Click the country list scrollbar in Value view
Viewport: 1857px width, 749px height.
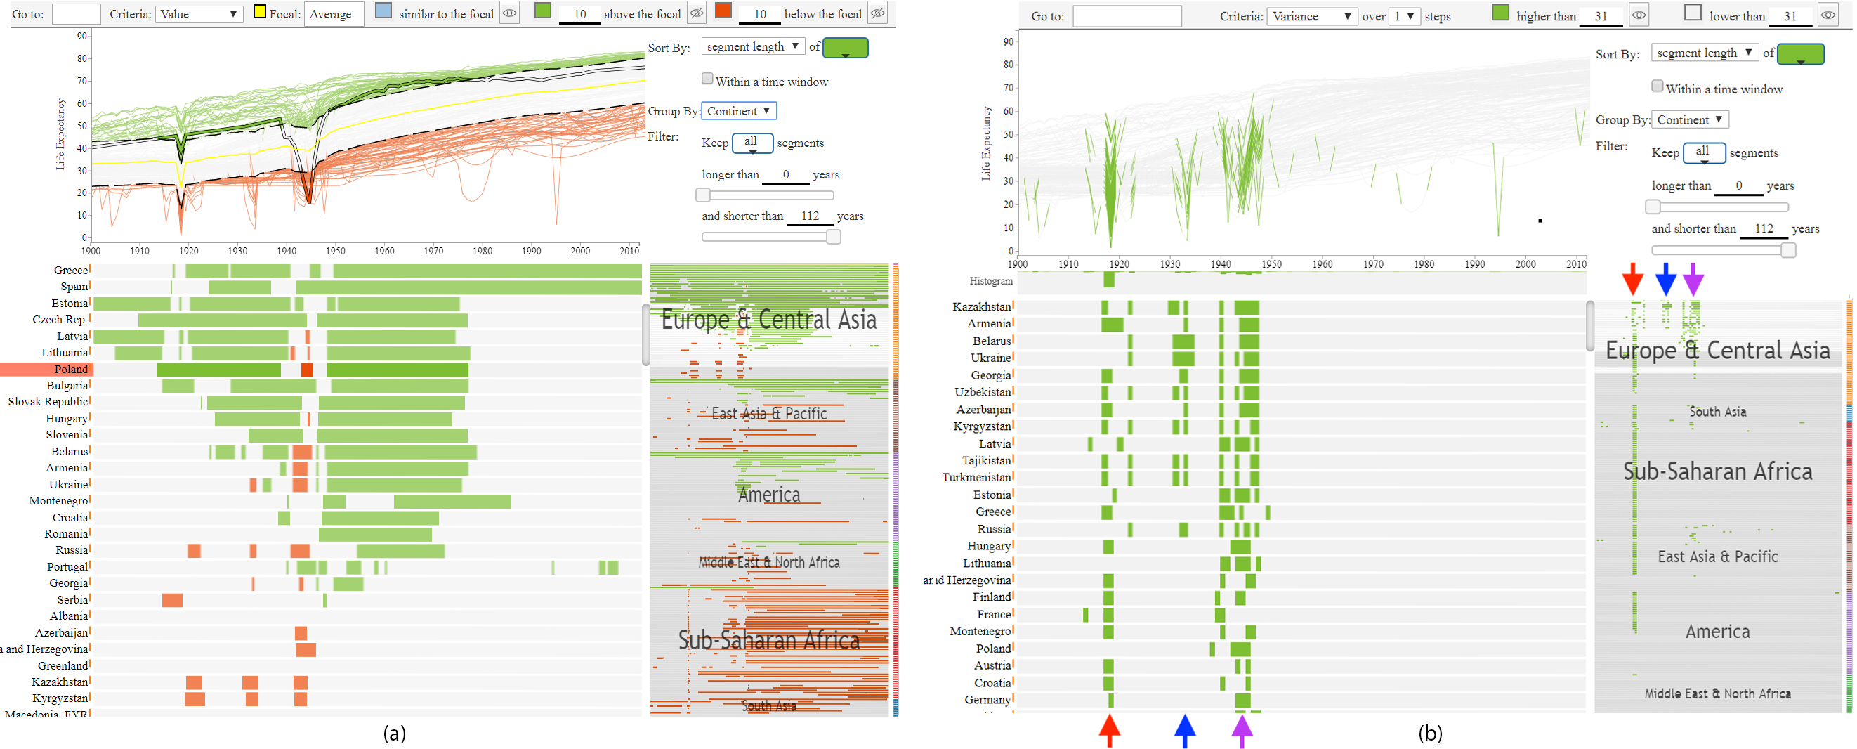[646, 334]
